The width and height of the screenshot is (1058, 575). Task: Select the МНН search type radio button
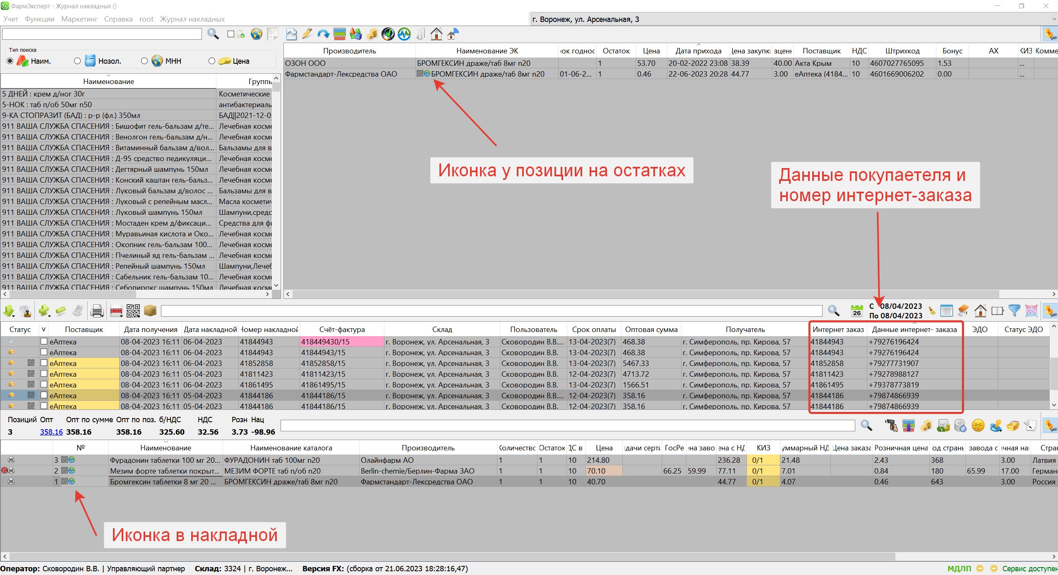point(144,61)
